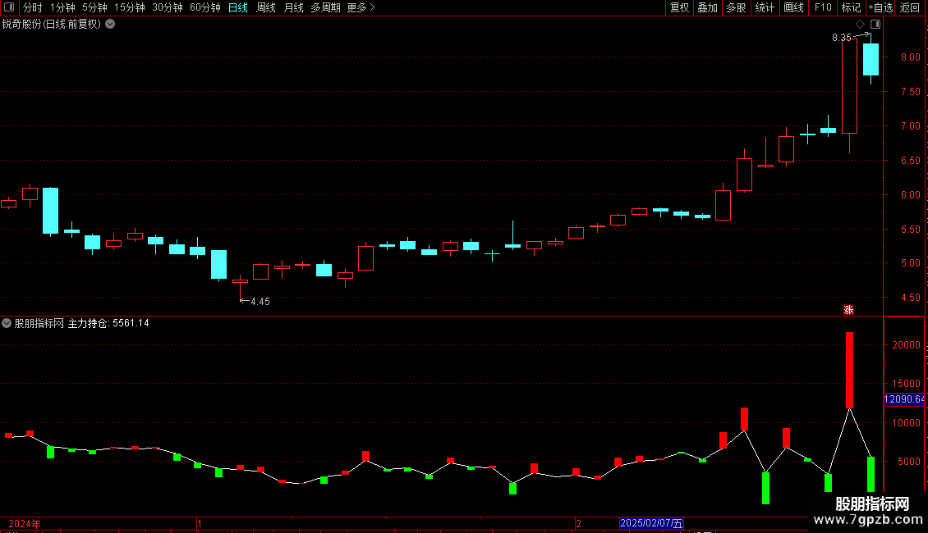Viewport: 928px width, 533px height.
Task: Switch to 周线 weekly chart
Action: point(266,7)
